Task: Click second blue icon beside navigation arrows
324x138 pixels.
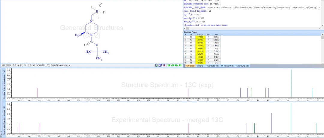Action: 160,65
